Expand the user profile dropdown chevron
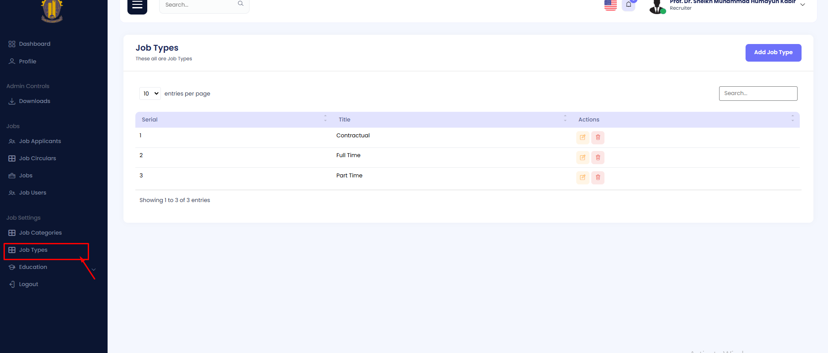 [x=802, y=5]
